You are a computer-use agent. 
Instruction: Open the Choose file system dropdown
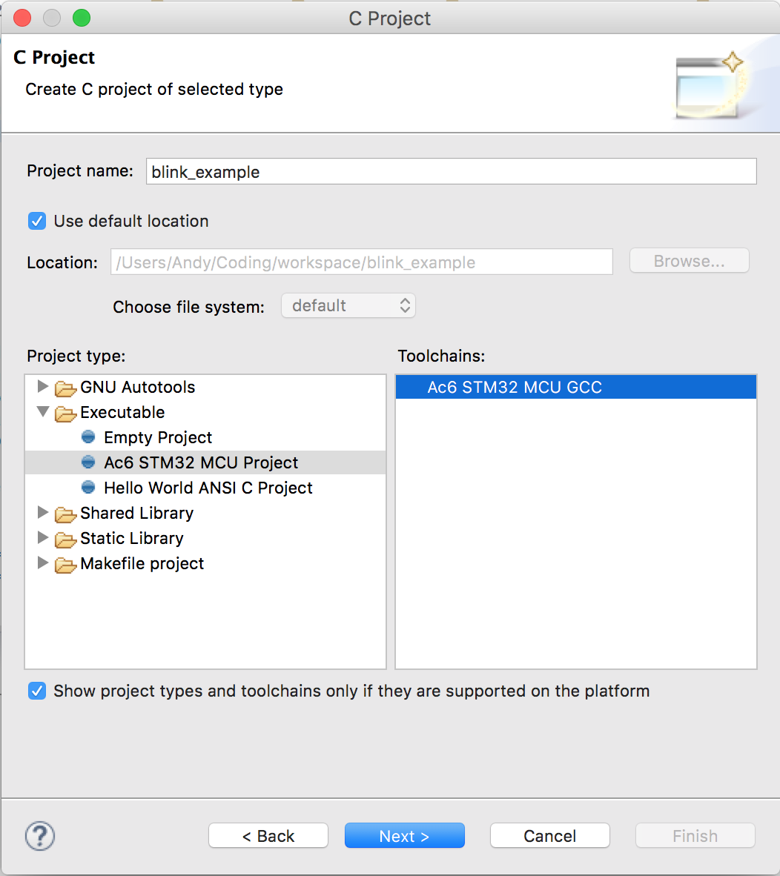pos(348,305)
